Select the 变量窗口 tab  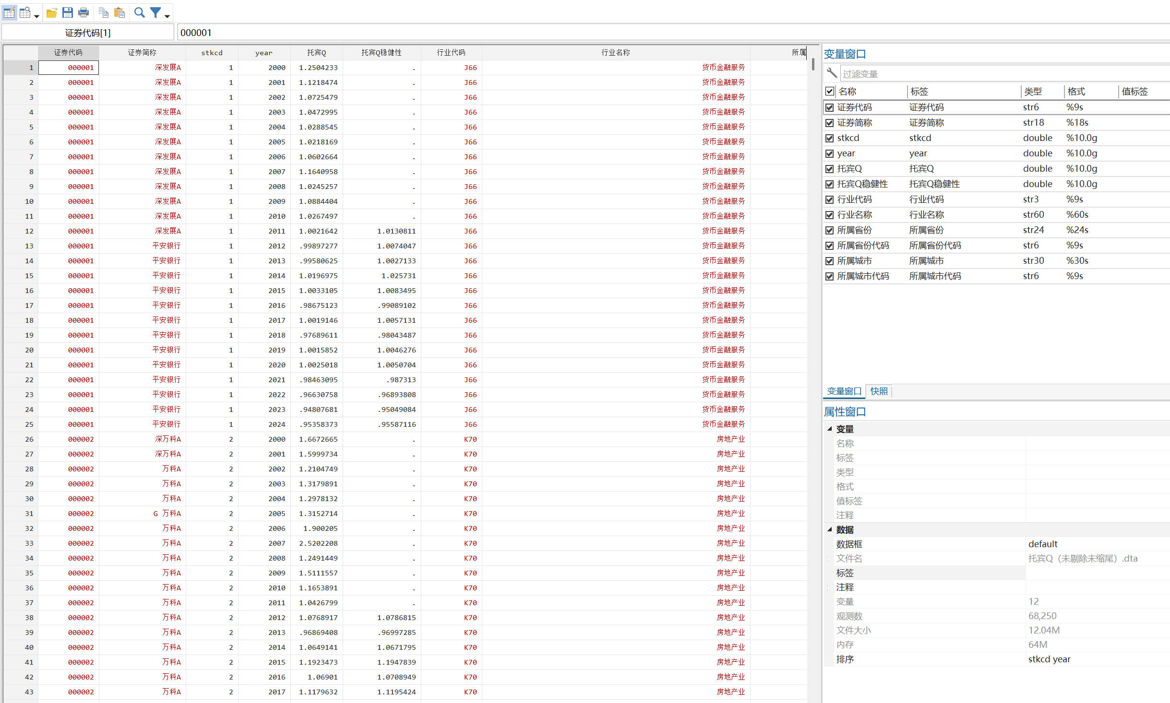click(844, 391)
